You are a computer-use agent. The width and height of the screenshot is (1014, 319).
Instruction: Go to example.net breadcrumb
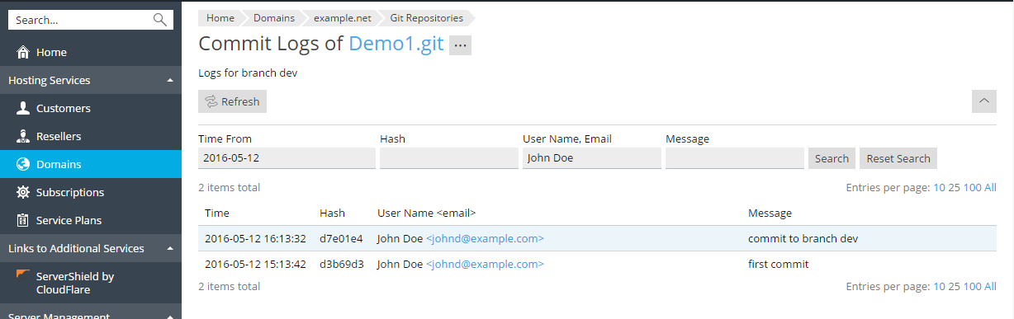[342, 17]
